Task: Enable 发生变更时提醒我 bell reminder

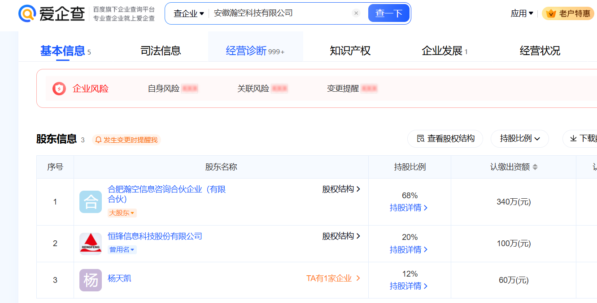Action: click(x=126, y=140)
